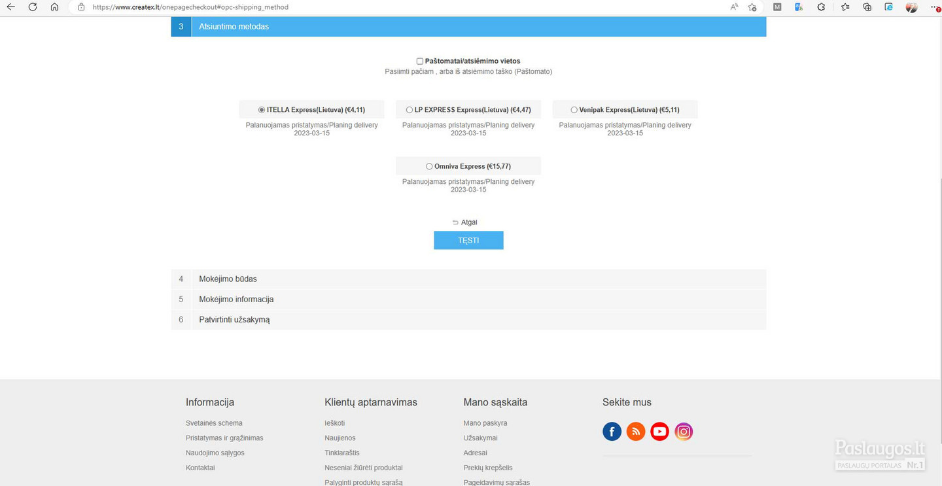Image resolution: width=942 pixels, height=486 pixels.
Task: Click LP EXPRESS planned delivery date text
Action: (x=468, y=129)
